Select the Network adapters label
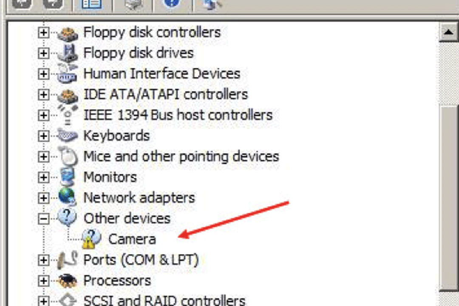459x306 pixels. [139, 198]
